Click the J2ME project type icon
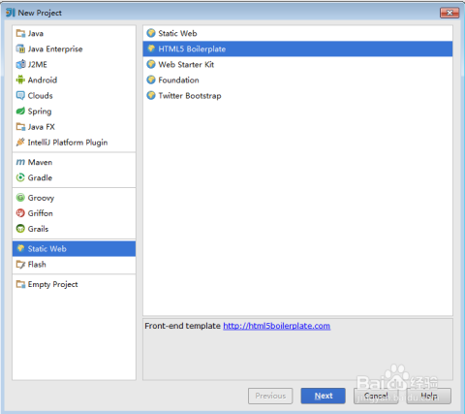 (20, 64)
